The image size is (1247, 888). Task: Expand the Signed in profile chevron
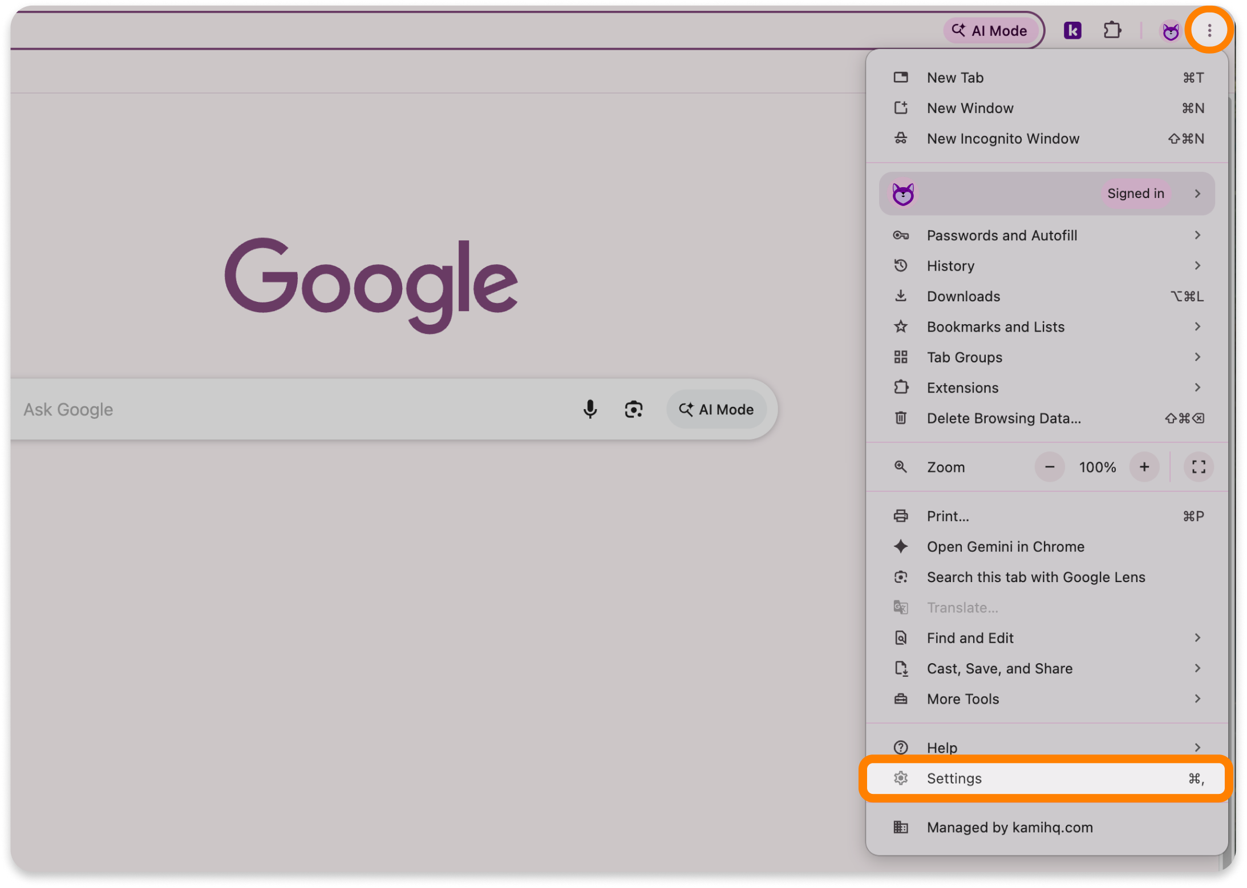click(x=1197, y=193)
